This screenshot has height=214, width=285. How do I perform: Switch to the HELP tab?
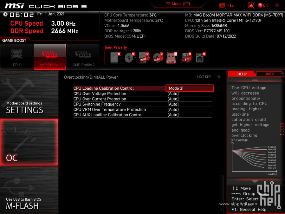pos(242,74)
